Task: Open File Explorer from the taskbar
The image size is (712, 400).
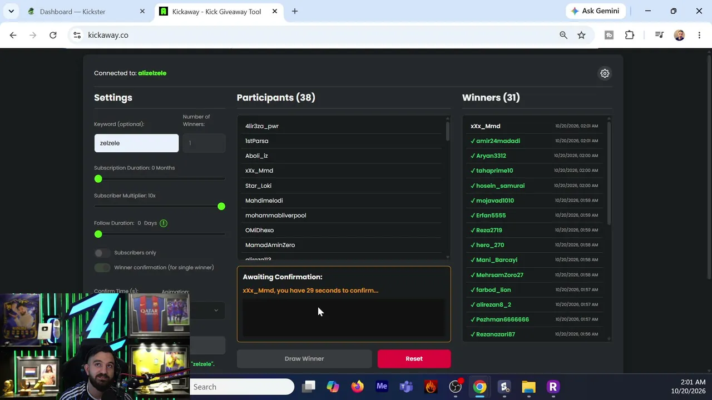Action: [x=528, y=387]
